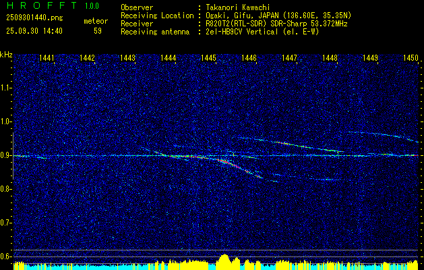This screenshot has width=424, height=270.
Task: Click time marker 1446
Action: point(249,58)
